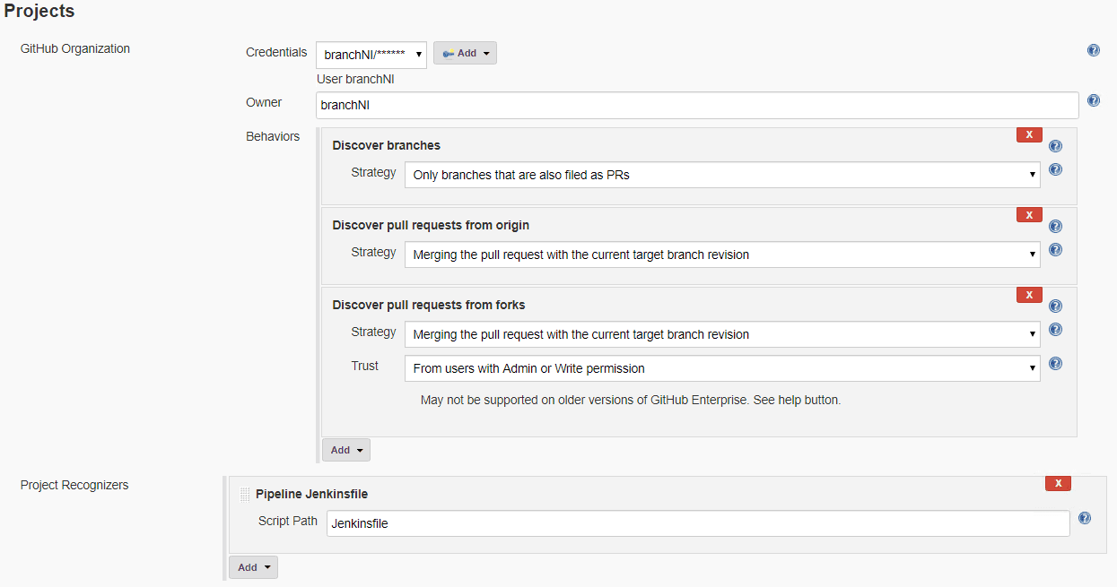
Task: View help for the Discover branches behavior
Action: coord(1055,144)
